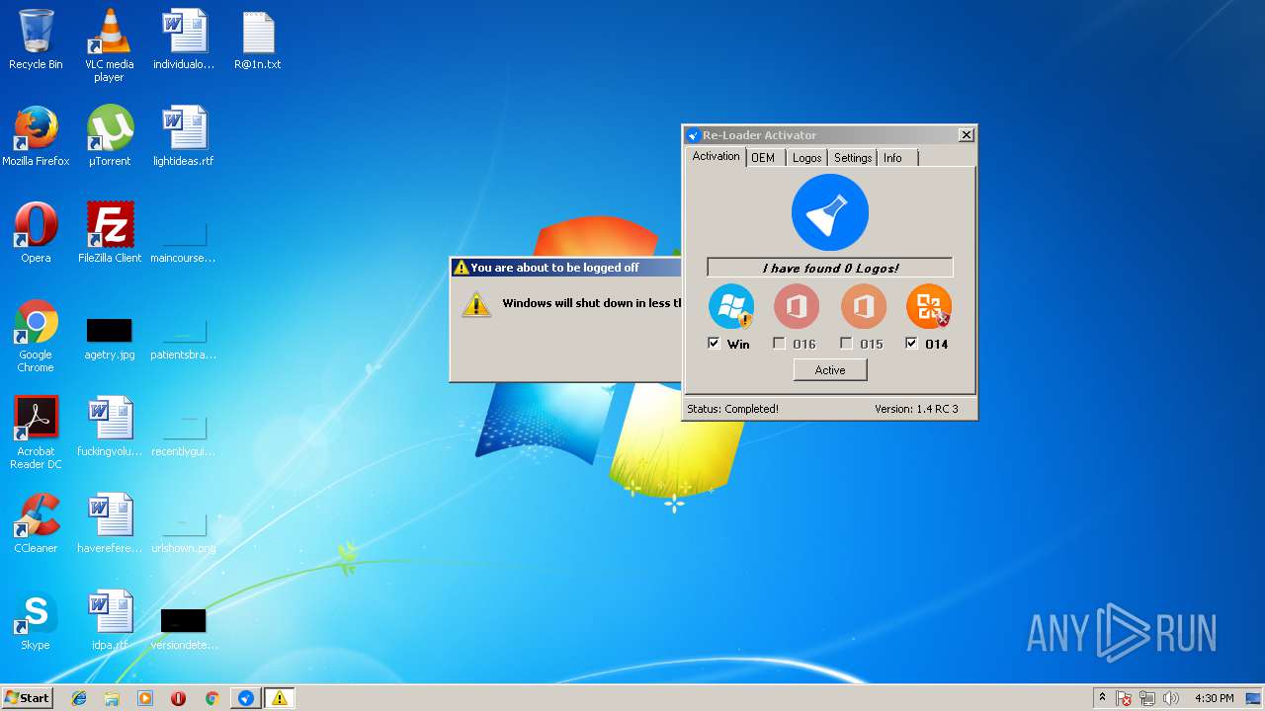
Task: Click the 'I have found 0 Logos!' text
Action: (x=830, y=268)
